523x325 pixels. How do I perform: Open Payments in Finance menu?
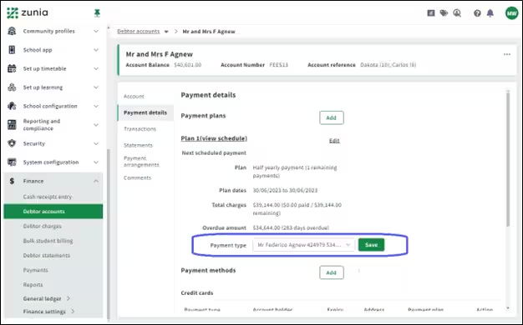[x=36, y=270]
